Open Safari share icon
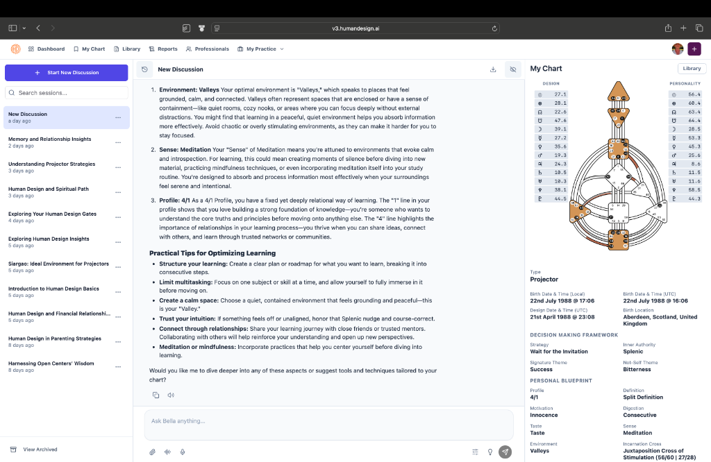 668,28
